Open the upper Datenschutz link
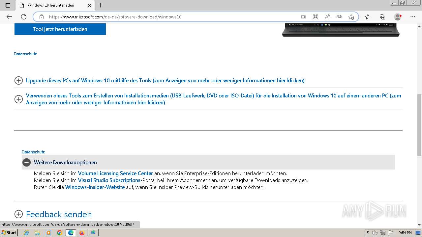Image resolution: width=422 pixels, height=237 pixels. pos(25,54)
